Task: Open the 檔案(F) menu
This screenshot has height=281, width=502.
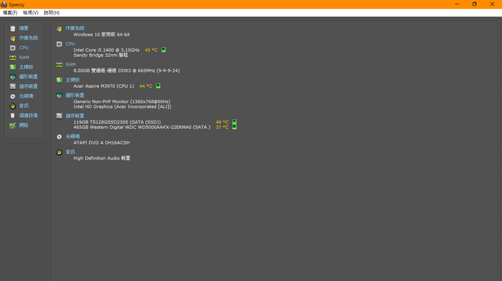Action: [10, 13]
